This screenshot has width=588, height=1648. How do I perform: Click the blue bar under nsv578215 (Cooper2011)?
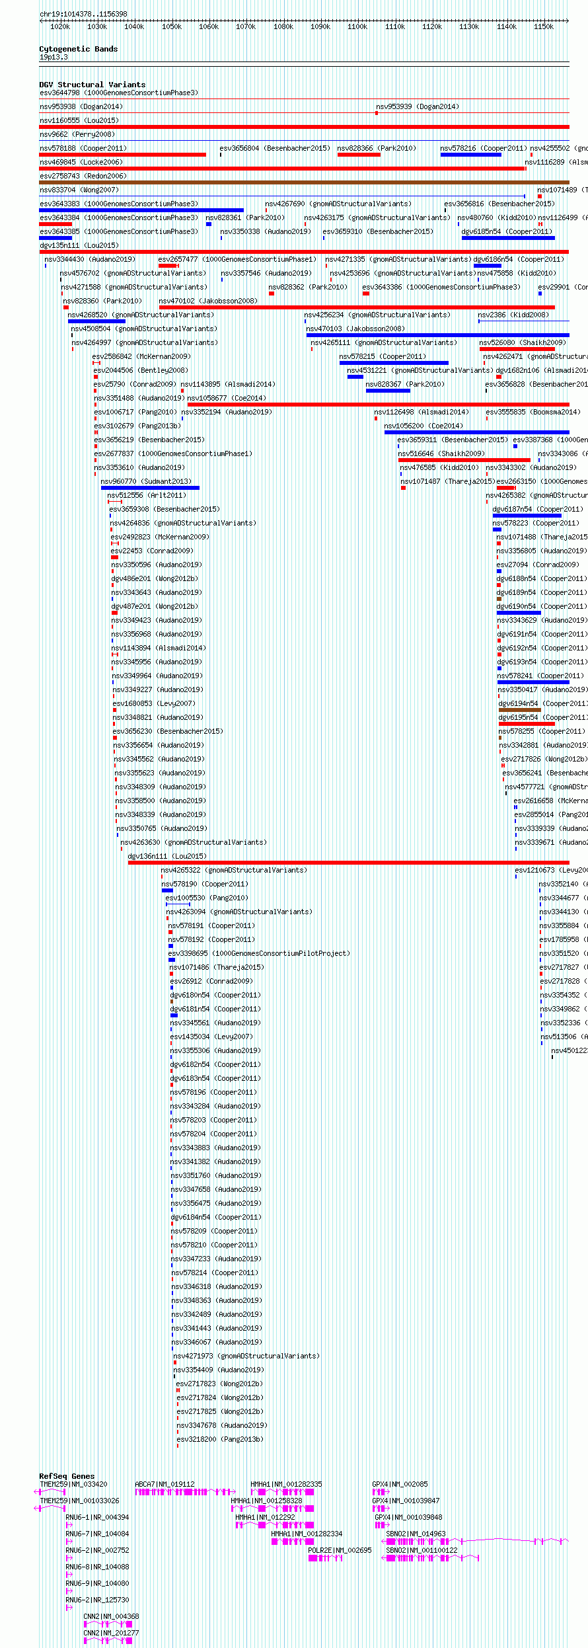pos(394,363)
